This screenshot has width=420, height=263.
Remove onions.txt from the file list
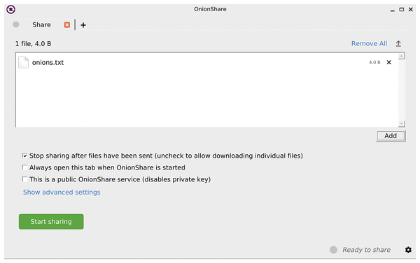pos(389,62)
